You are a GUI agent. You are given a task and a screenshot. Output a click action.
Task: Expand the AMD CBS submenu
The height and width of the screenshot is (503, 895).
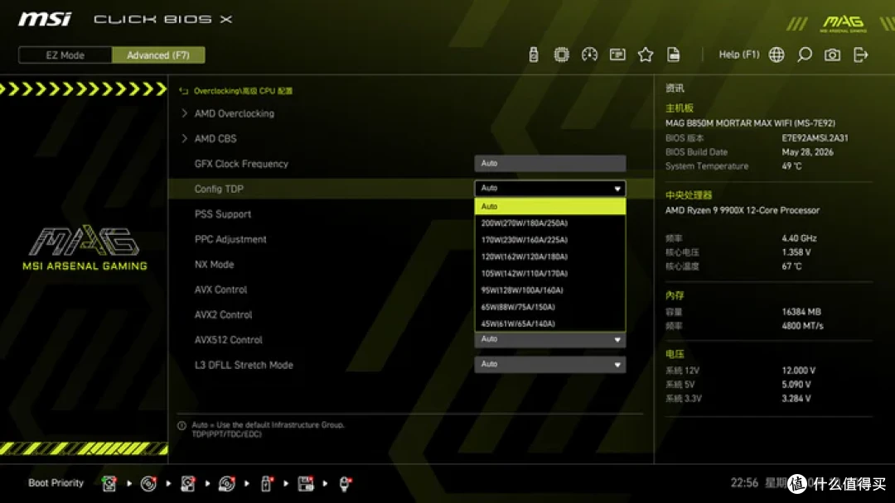click(x=215, y=138)
